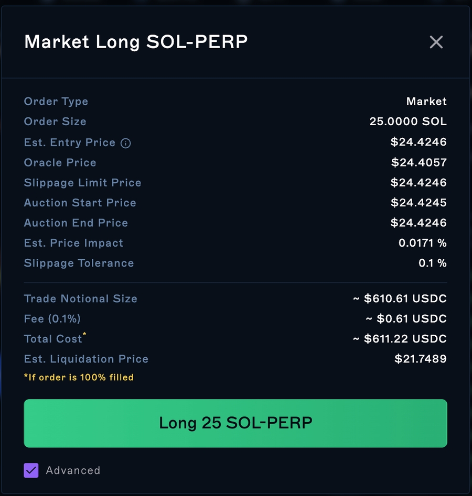This screenshot has width=472, height=496.
Task: Click the Auction Start Price value $24.4245
Action: [419, 203]
